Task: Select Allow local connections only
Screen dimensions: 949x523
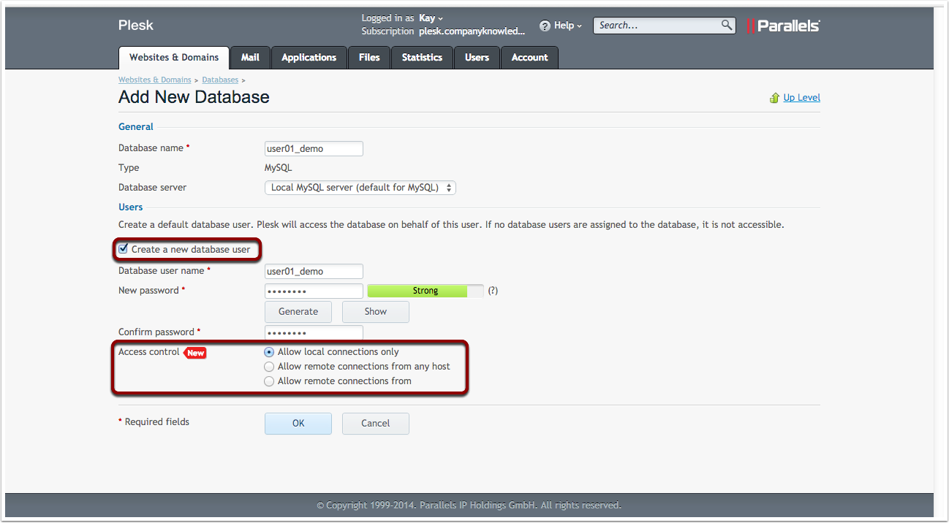Action: pos(269,352)
